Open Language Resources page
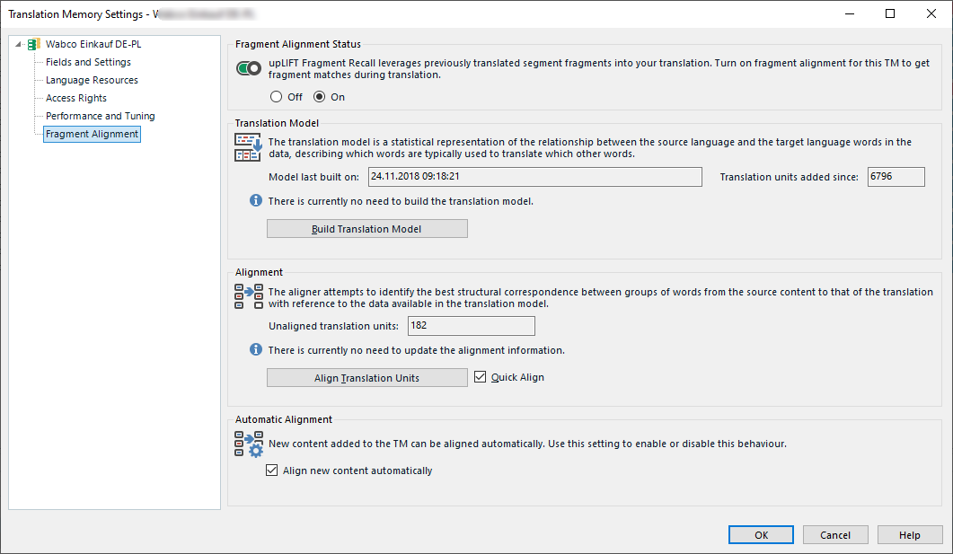Image resolution: width=953 pixels, height=554 pixels. 92,80
